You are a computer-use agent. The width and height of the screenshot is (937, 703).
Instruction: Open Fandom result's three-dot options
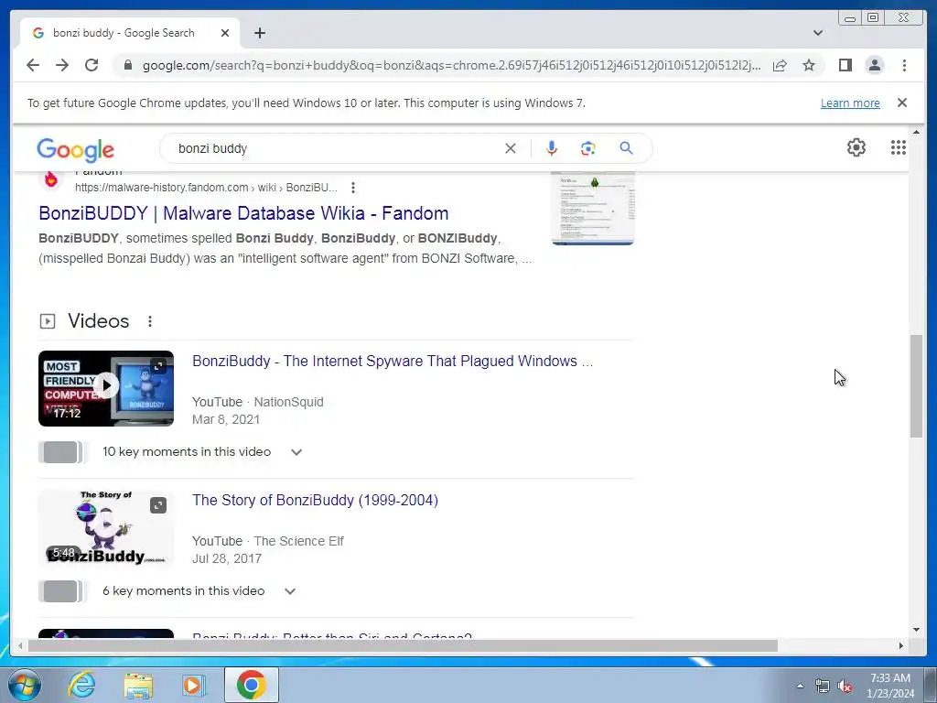click(x=353, y=188)
